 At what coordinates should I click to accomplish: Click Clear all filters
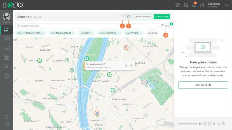[152, 33]
